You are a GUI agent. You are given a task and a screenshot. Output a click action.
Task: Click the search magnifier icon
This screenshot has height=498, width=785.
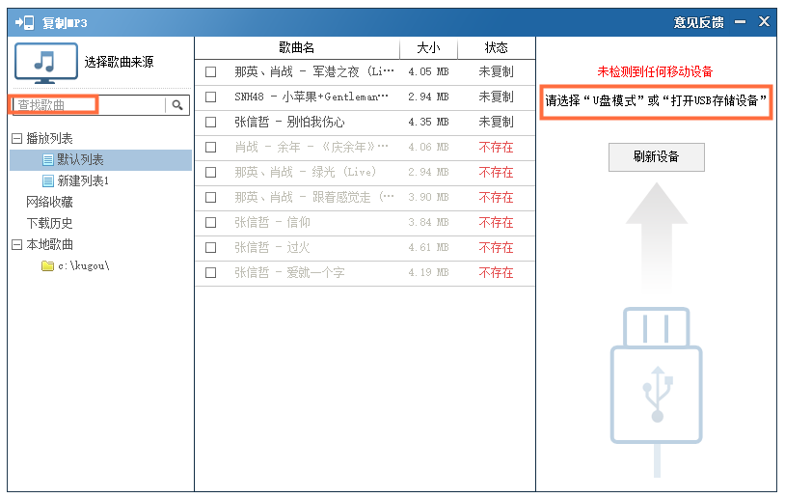click(x=177, y=105)
